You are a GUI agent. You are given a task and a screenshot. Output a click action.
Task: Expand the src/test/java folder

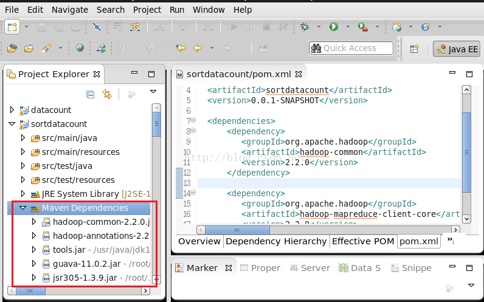point(23,166)
